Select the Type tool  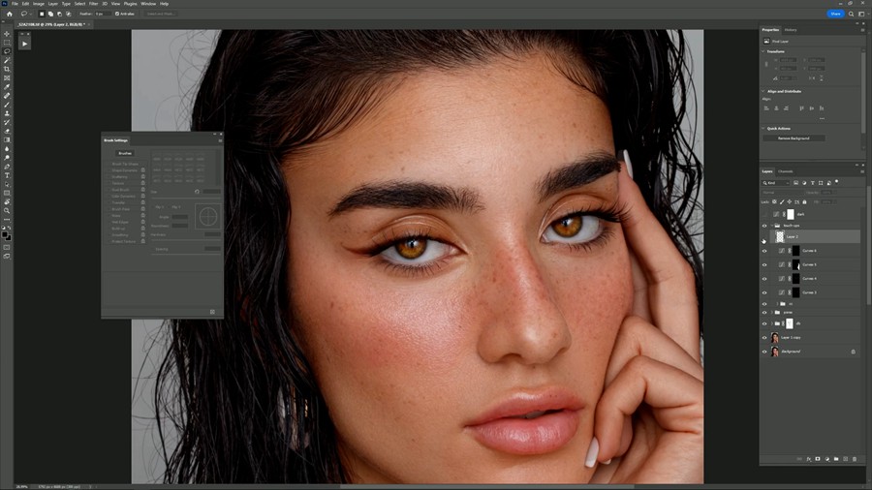[x=7, y=175]
